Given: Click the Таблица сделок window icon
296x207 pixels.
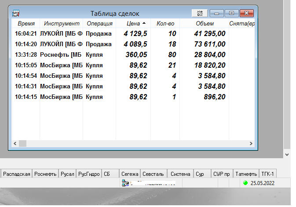Looking at the screenshot, I should [16, 13].
